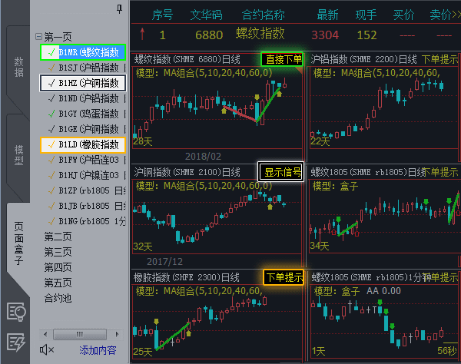Image resolution: width=461 pixels, height=364 pixels.
Task: Select 合约池 in the page tree
Action: (x=58, y=298)
